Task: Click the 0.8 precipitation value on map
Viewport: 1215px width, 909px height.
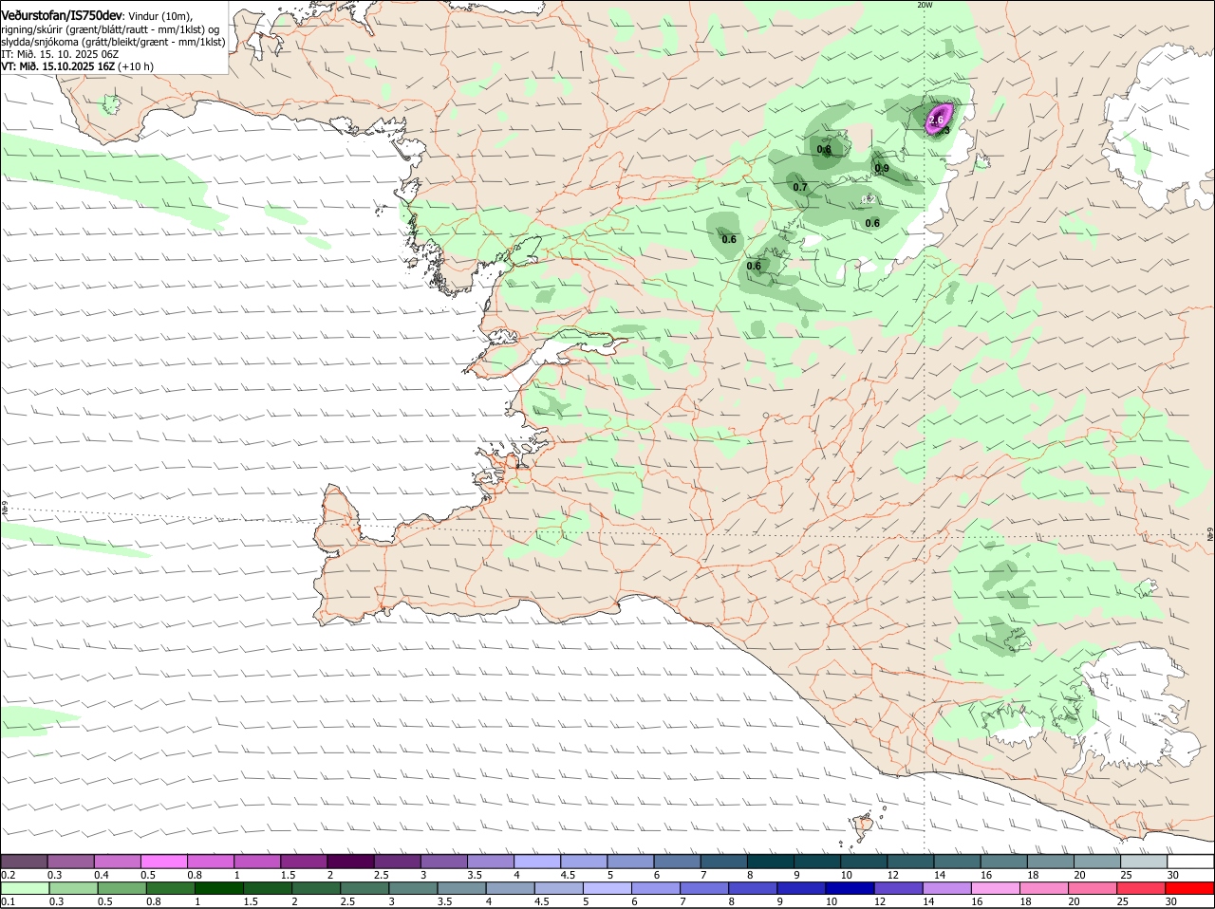Action: point(824,149)
